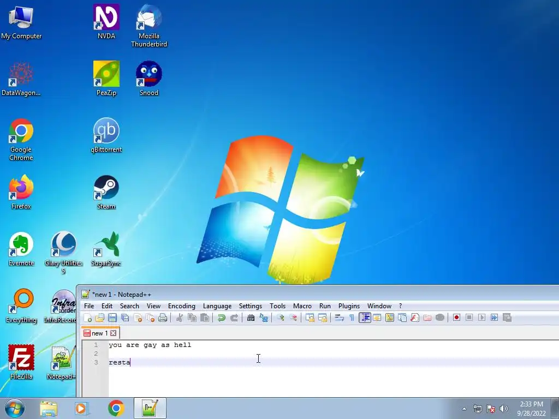Save the document with the floppy icon
This screenshot has width=559, height=419.
[x=112, y=318]
